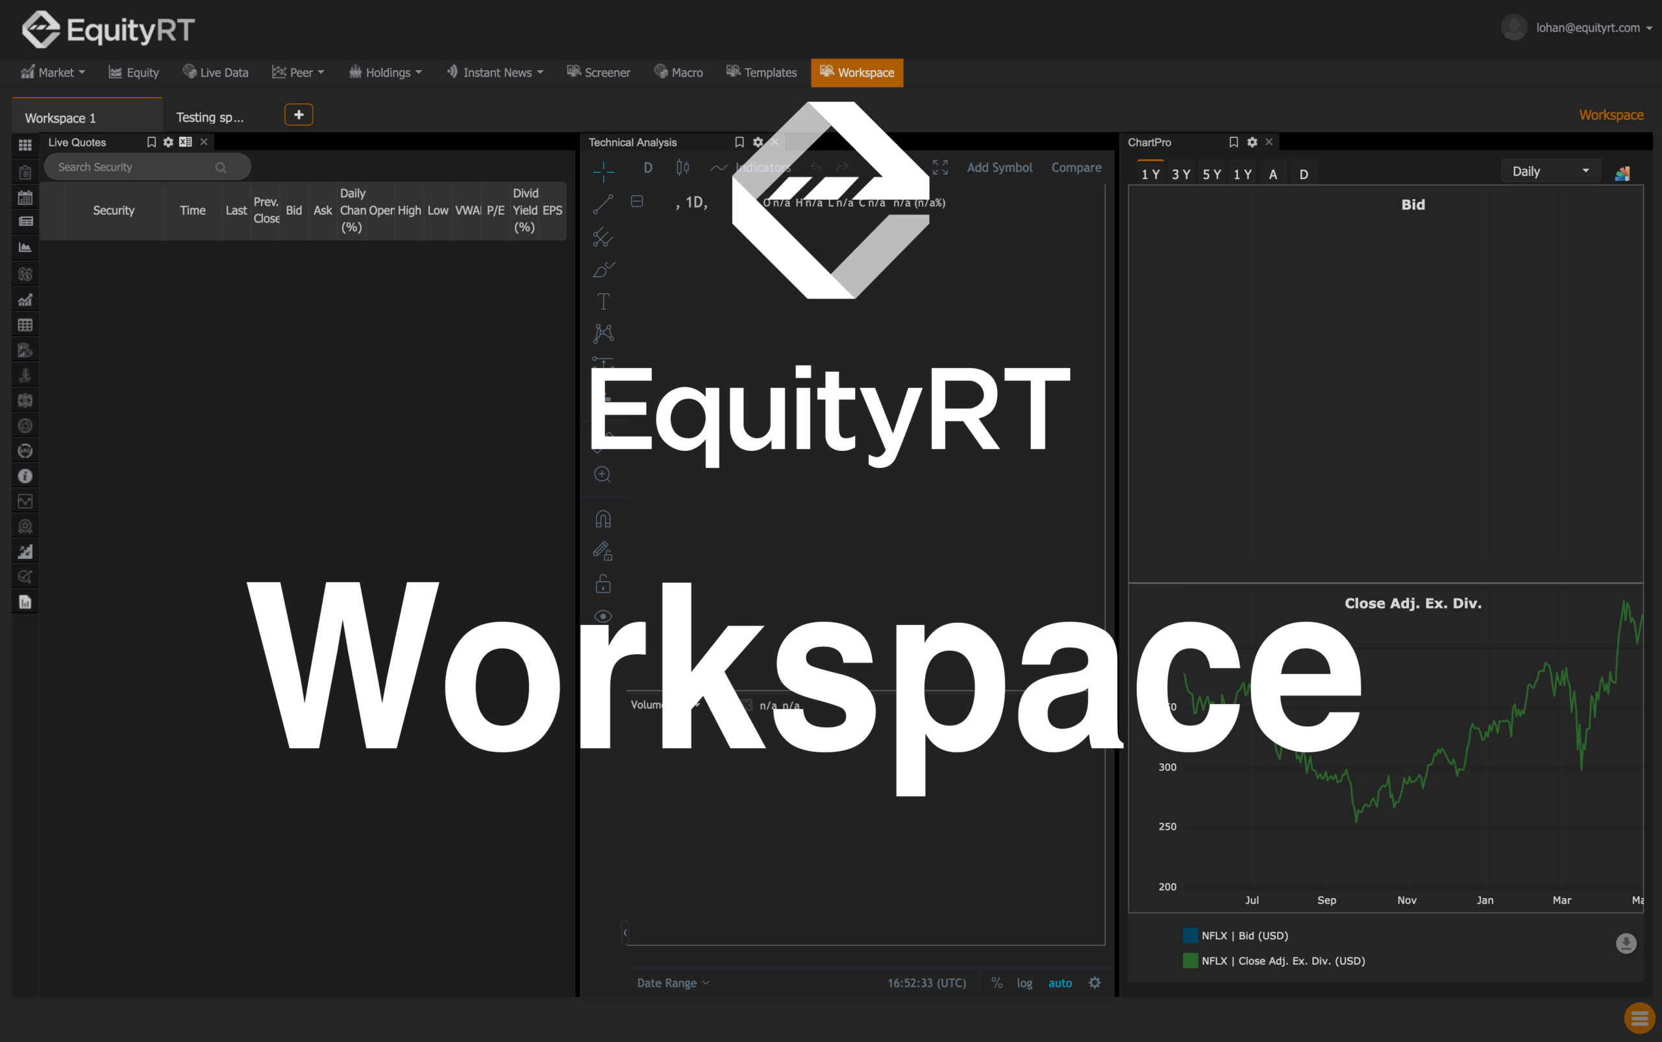Viewport: 1662px width, 1042px height.
Task: Open the apps grid icon in left sidebar
Action: pos(25,145)
